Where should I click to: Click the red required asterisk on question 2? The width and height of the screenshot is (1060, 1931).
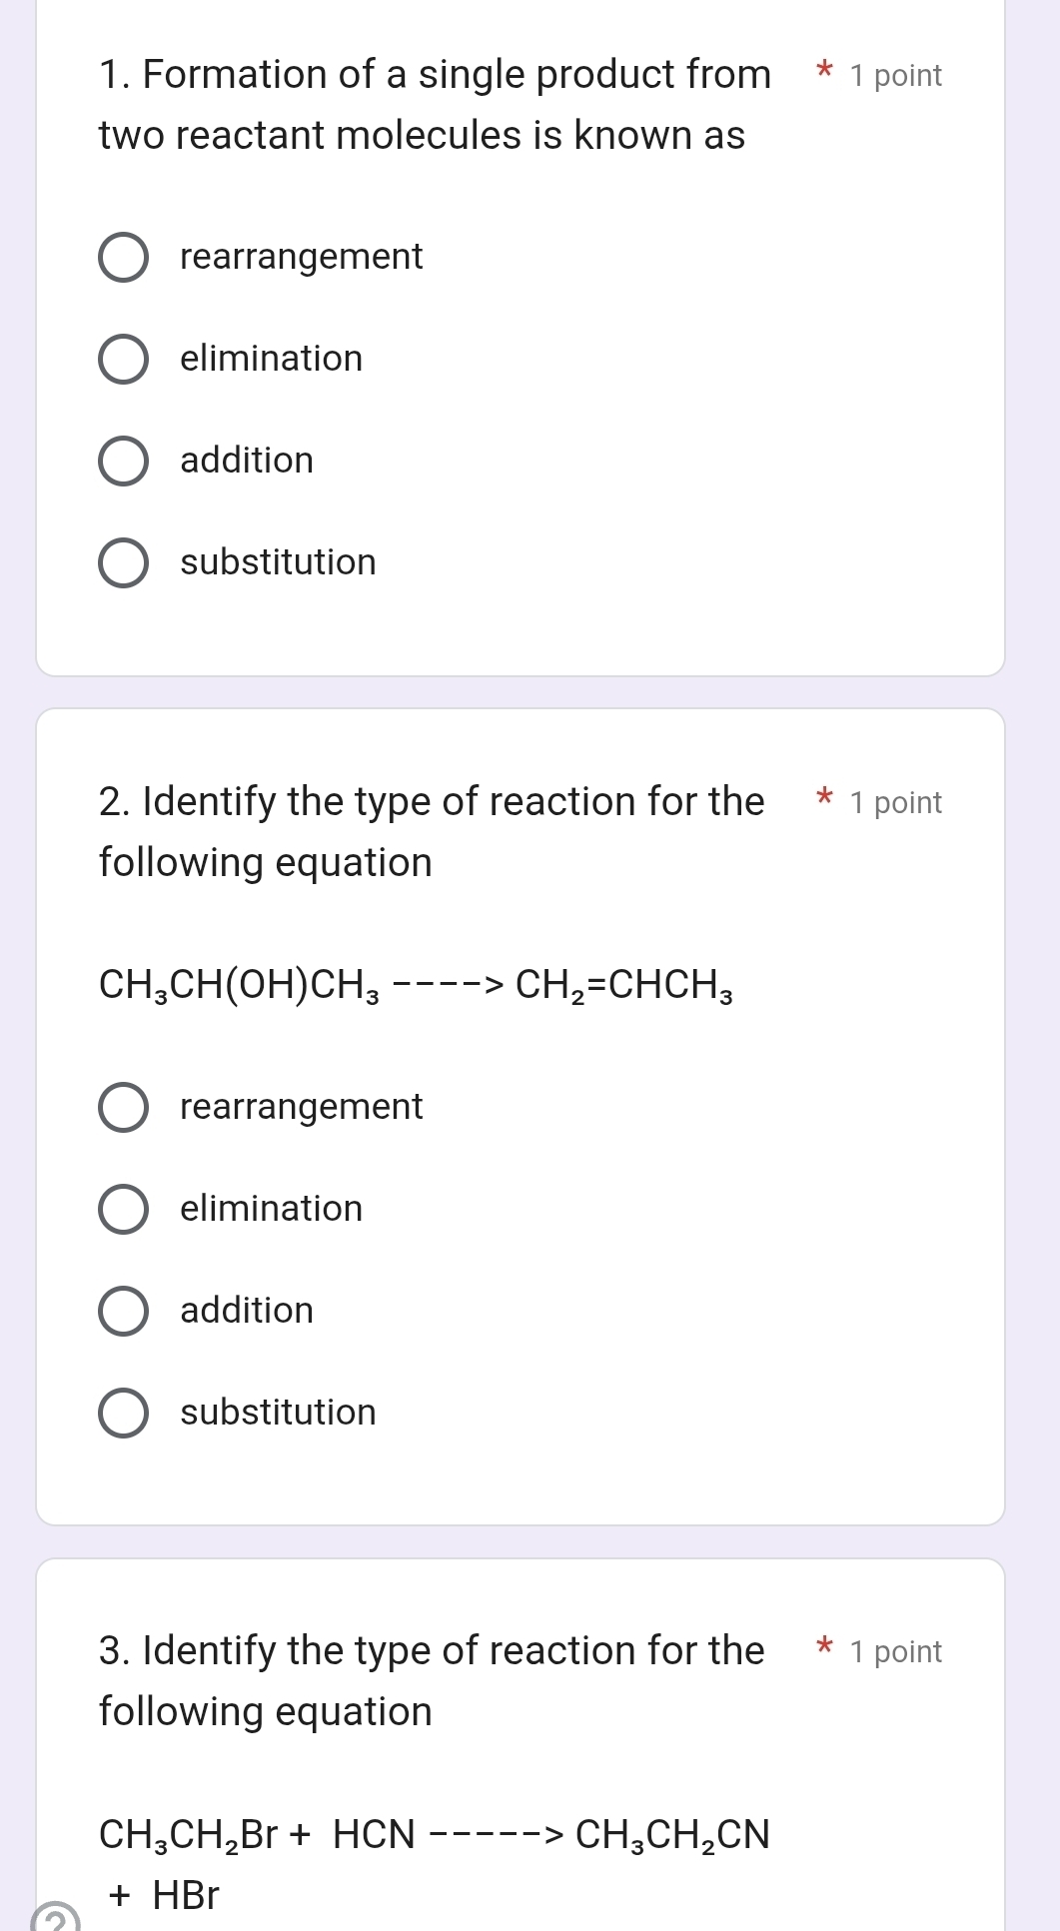pos(824,798)
